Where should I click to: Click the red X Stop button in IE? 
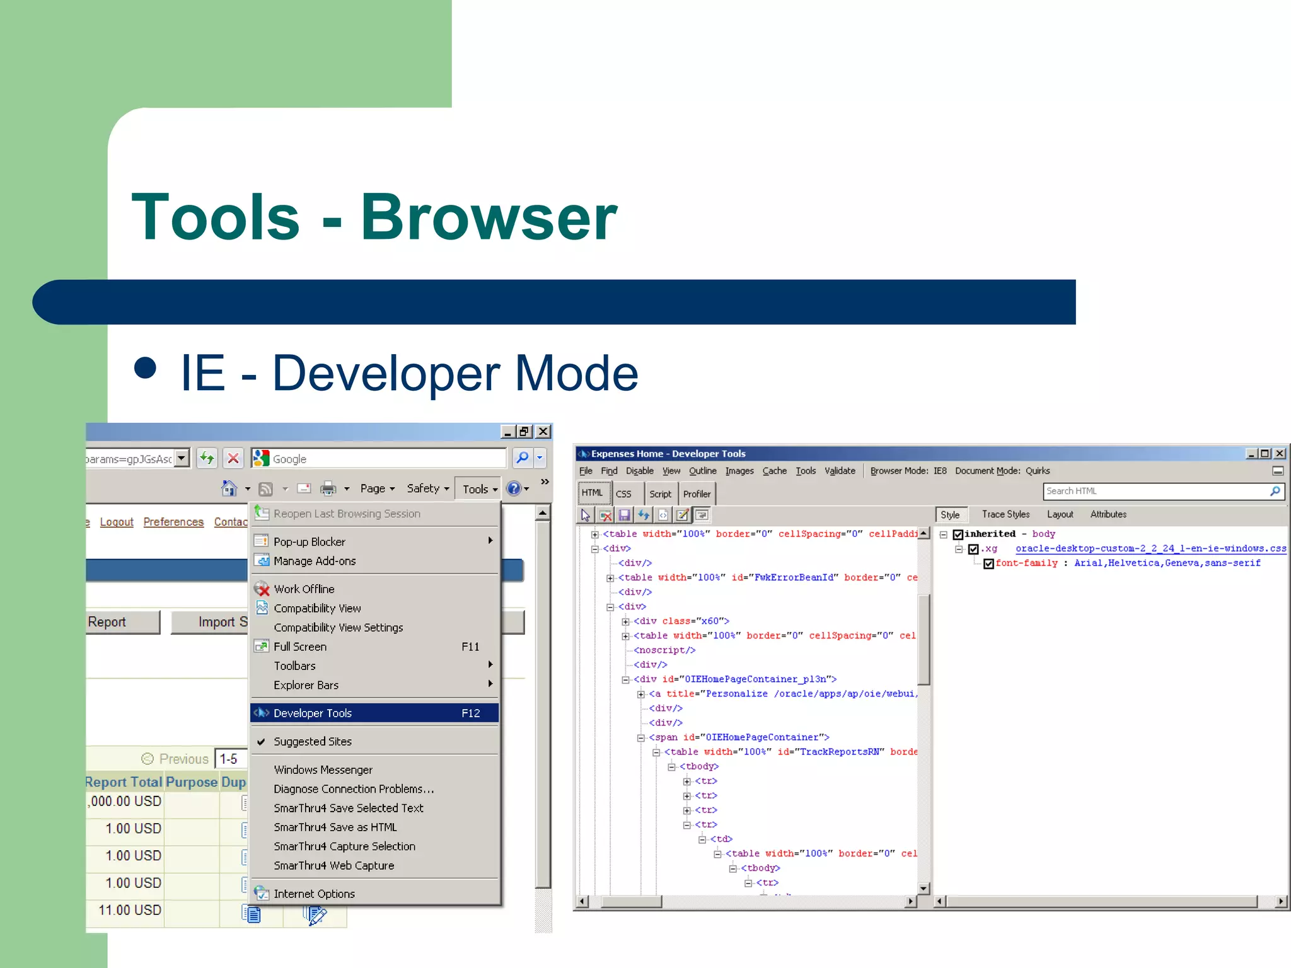click(233, 458)
